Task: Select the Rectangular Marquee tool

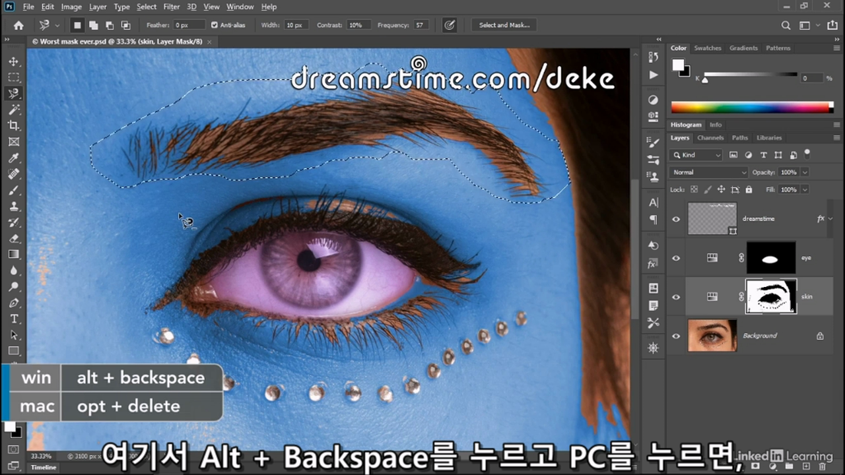Action: pyautogui.click(x=14, y=77)
